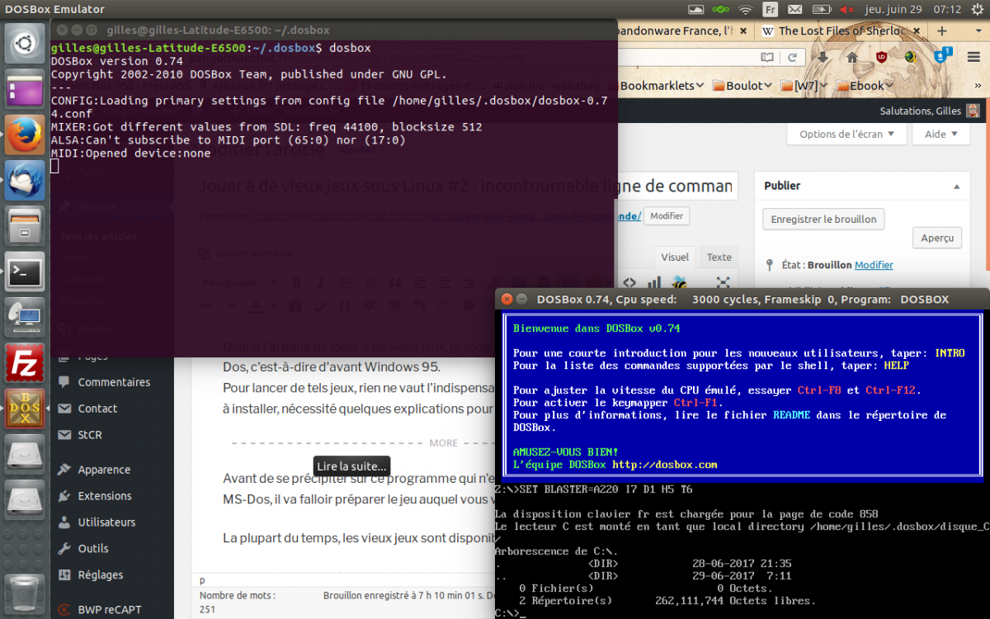The width and height of the screenshot is (990, 619).
Task: Click the blue badge extension icon
Action: coord(941,56)
